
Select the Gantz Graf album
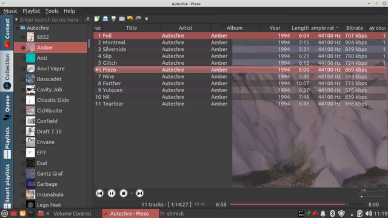click(50, 174)
